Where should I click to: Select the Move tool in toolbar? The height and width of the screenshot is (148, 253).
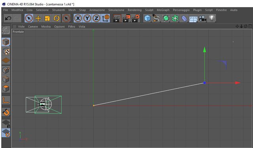click(38, 18)
